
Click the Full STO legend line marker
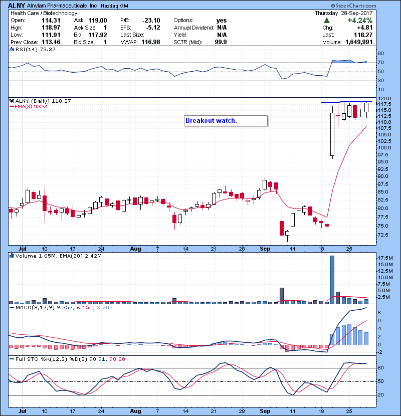tap(12, 359)
